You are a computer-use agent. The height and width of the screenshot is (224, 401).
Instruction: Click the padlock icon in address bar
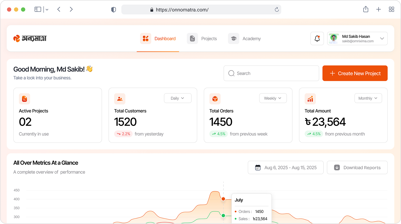coord(152,10)
